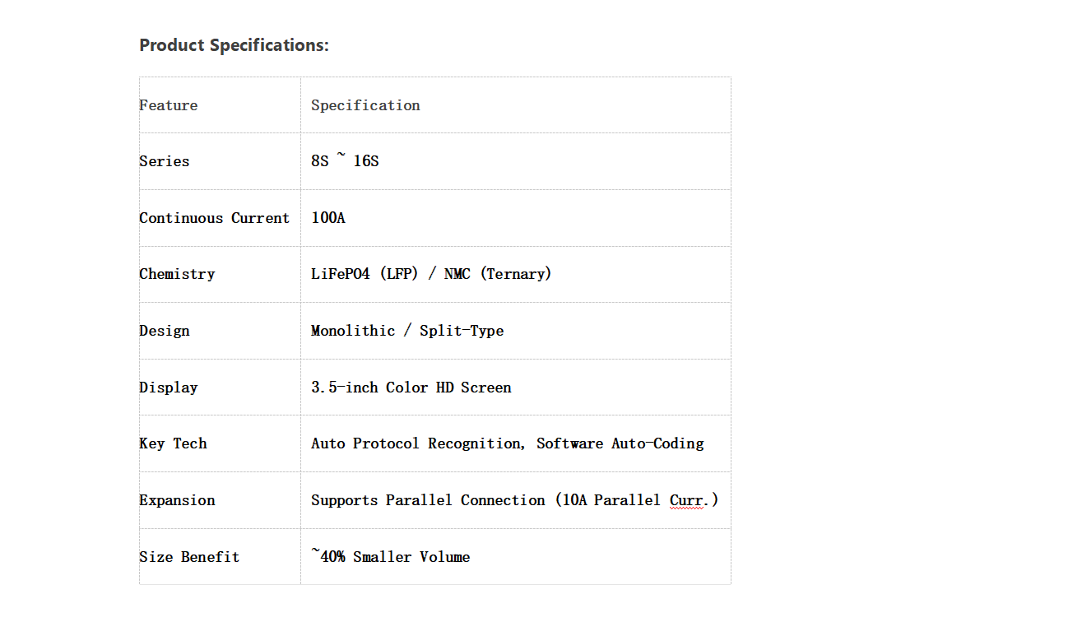
Task: Click the LiFePO4 (LFP) / NMC text
Action: (391, 274)
